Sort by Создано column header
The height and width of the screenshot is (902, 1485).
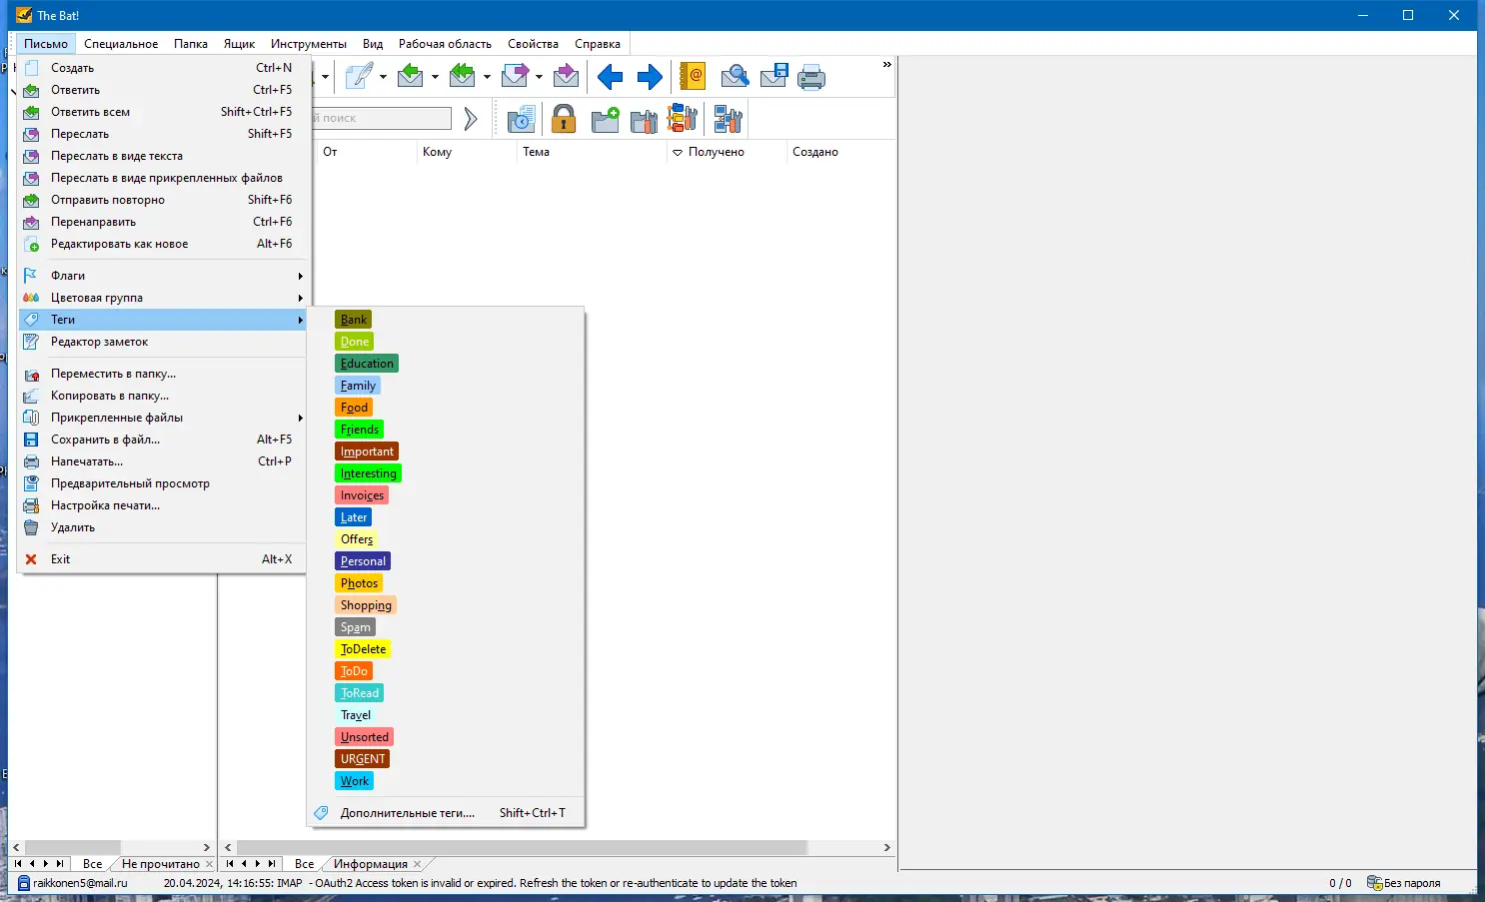pyautogui.click(x=839, y=152)
